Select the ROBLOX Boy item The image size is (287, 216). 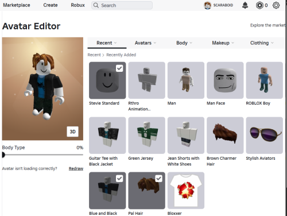pyautogui.click(x=264, y=80)
